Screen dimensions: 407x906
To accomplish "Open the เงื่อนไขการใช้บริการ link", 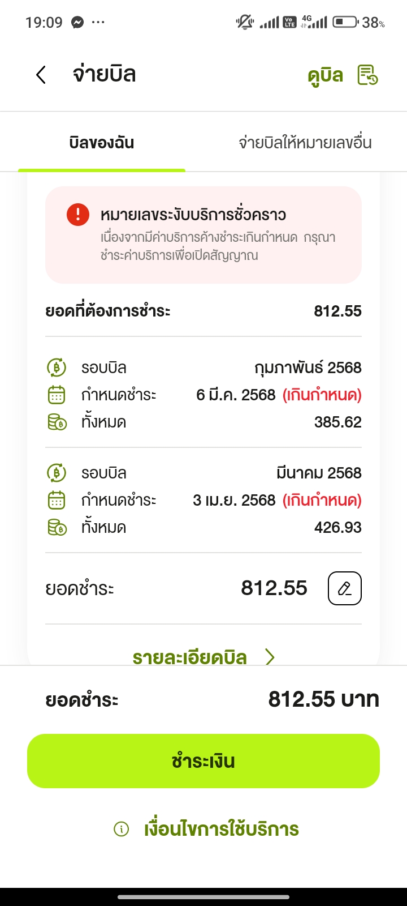I will coord(222,830).
